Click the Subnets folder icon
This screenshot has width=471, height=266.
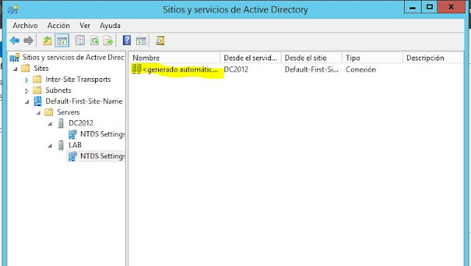(38, 91)
